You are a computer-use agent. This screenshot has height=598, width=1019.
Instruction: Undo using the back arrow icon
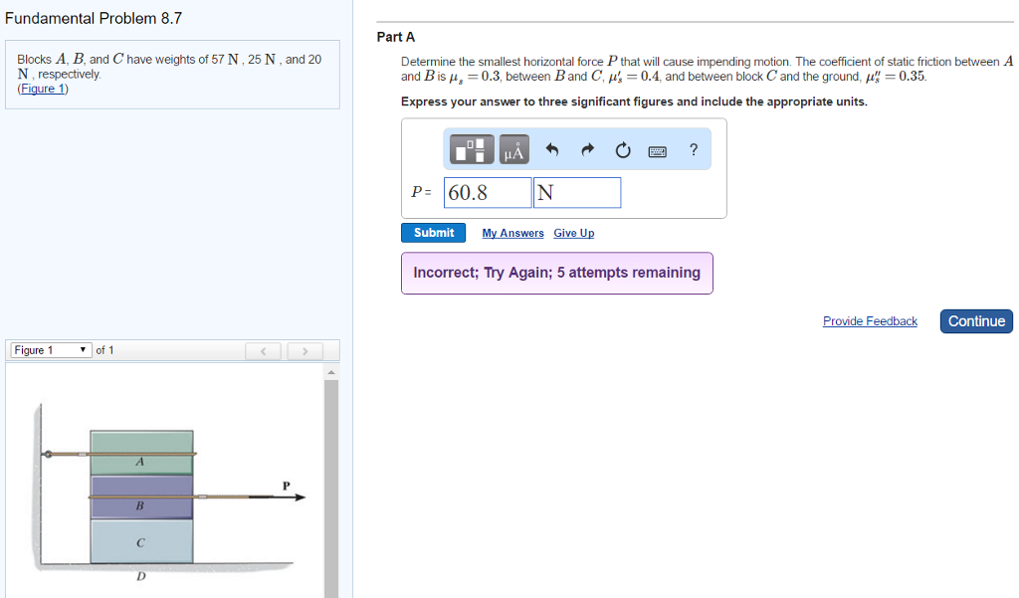[x=551, y=149]
